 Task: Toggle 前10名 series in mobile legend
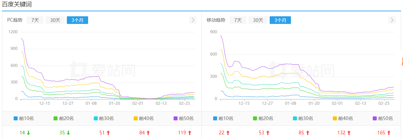[223, 118]
